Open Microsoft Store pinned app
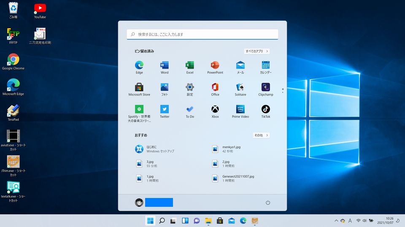 click(x=139, y=87)
